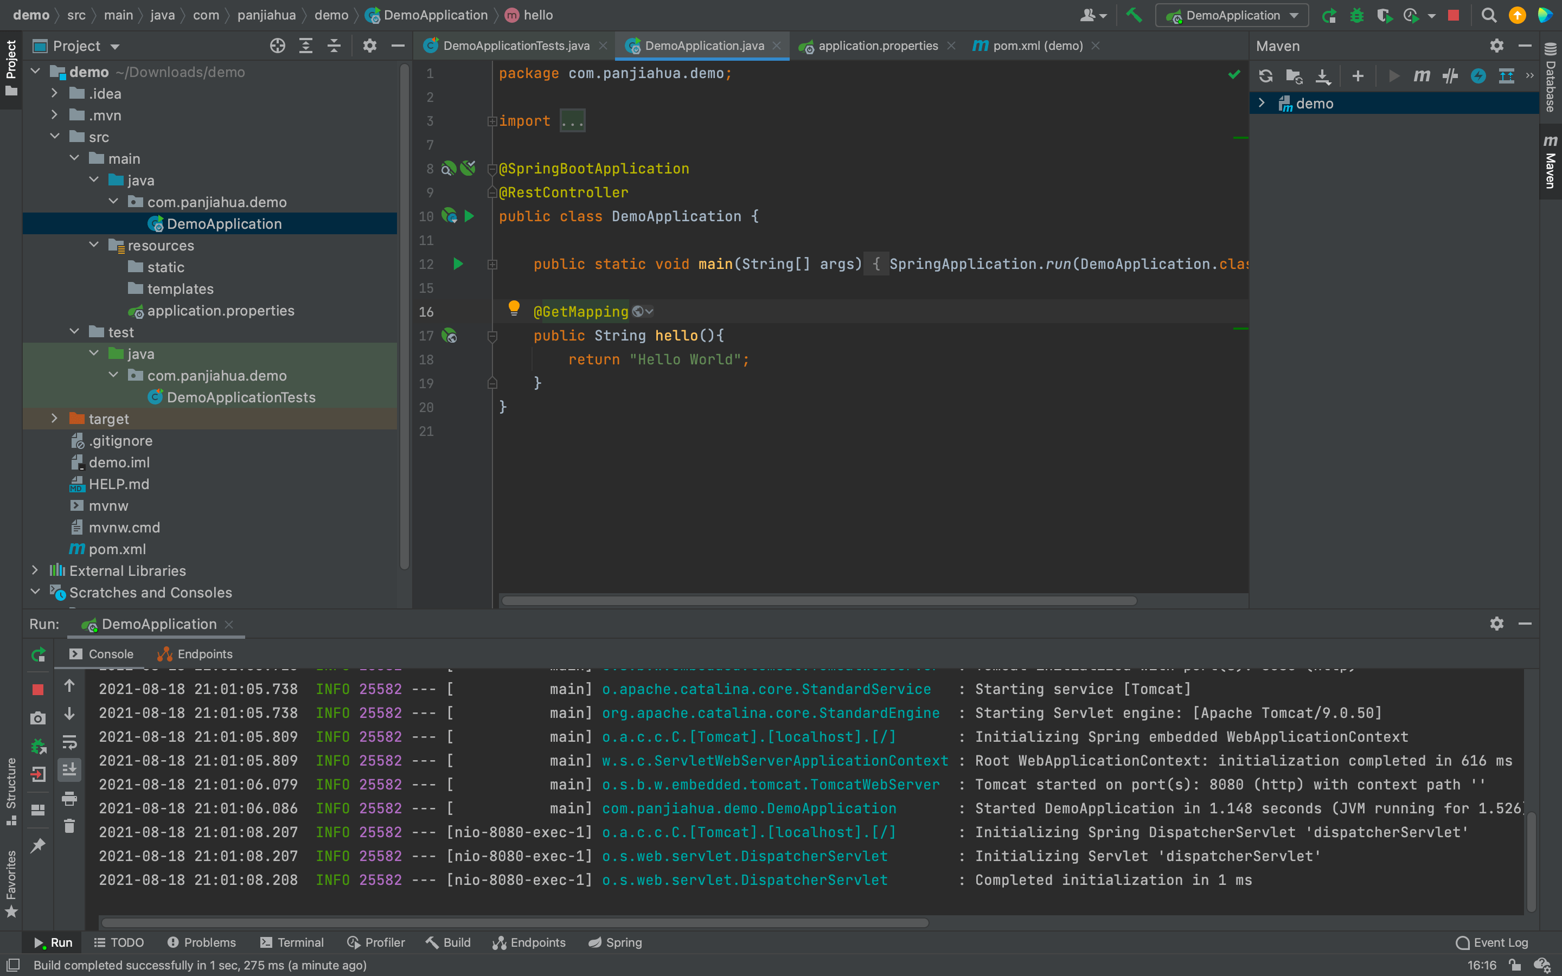The image size is (1562, 976).
Task: Stop the running DemoApplication process
Action: [x=1453, y=15]
